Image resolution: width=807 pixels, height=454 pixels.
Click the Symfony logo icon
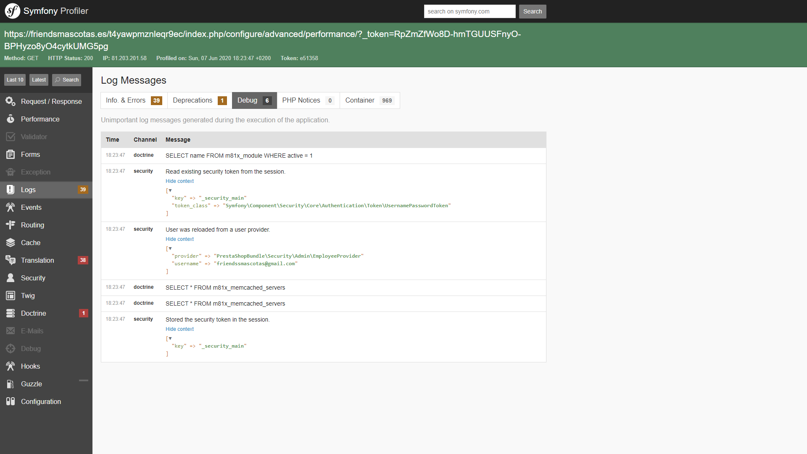12,11
